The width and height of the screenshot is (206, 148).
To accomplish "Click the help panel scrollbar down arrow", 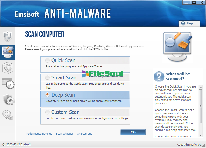I will (201, 136).
